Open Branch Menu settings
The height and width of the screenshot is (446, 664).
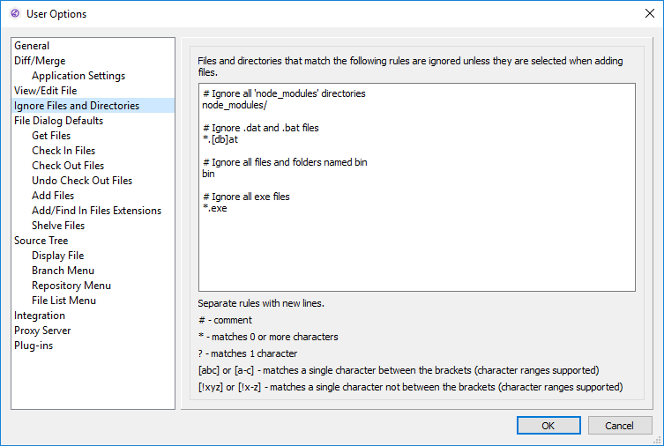(63, 271)
